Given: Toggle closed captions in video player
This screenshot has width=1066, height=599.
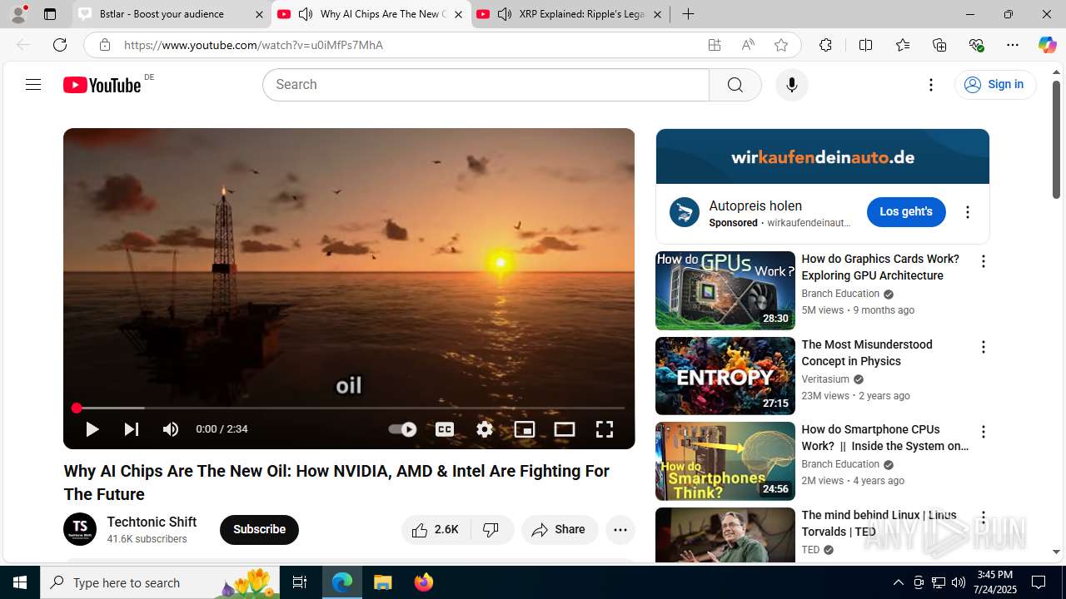Looking at the screenshot, I should (445, 429).
